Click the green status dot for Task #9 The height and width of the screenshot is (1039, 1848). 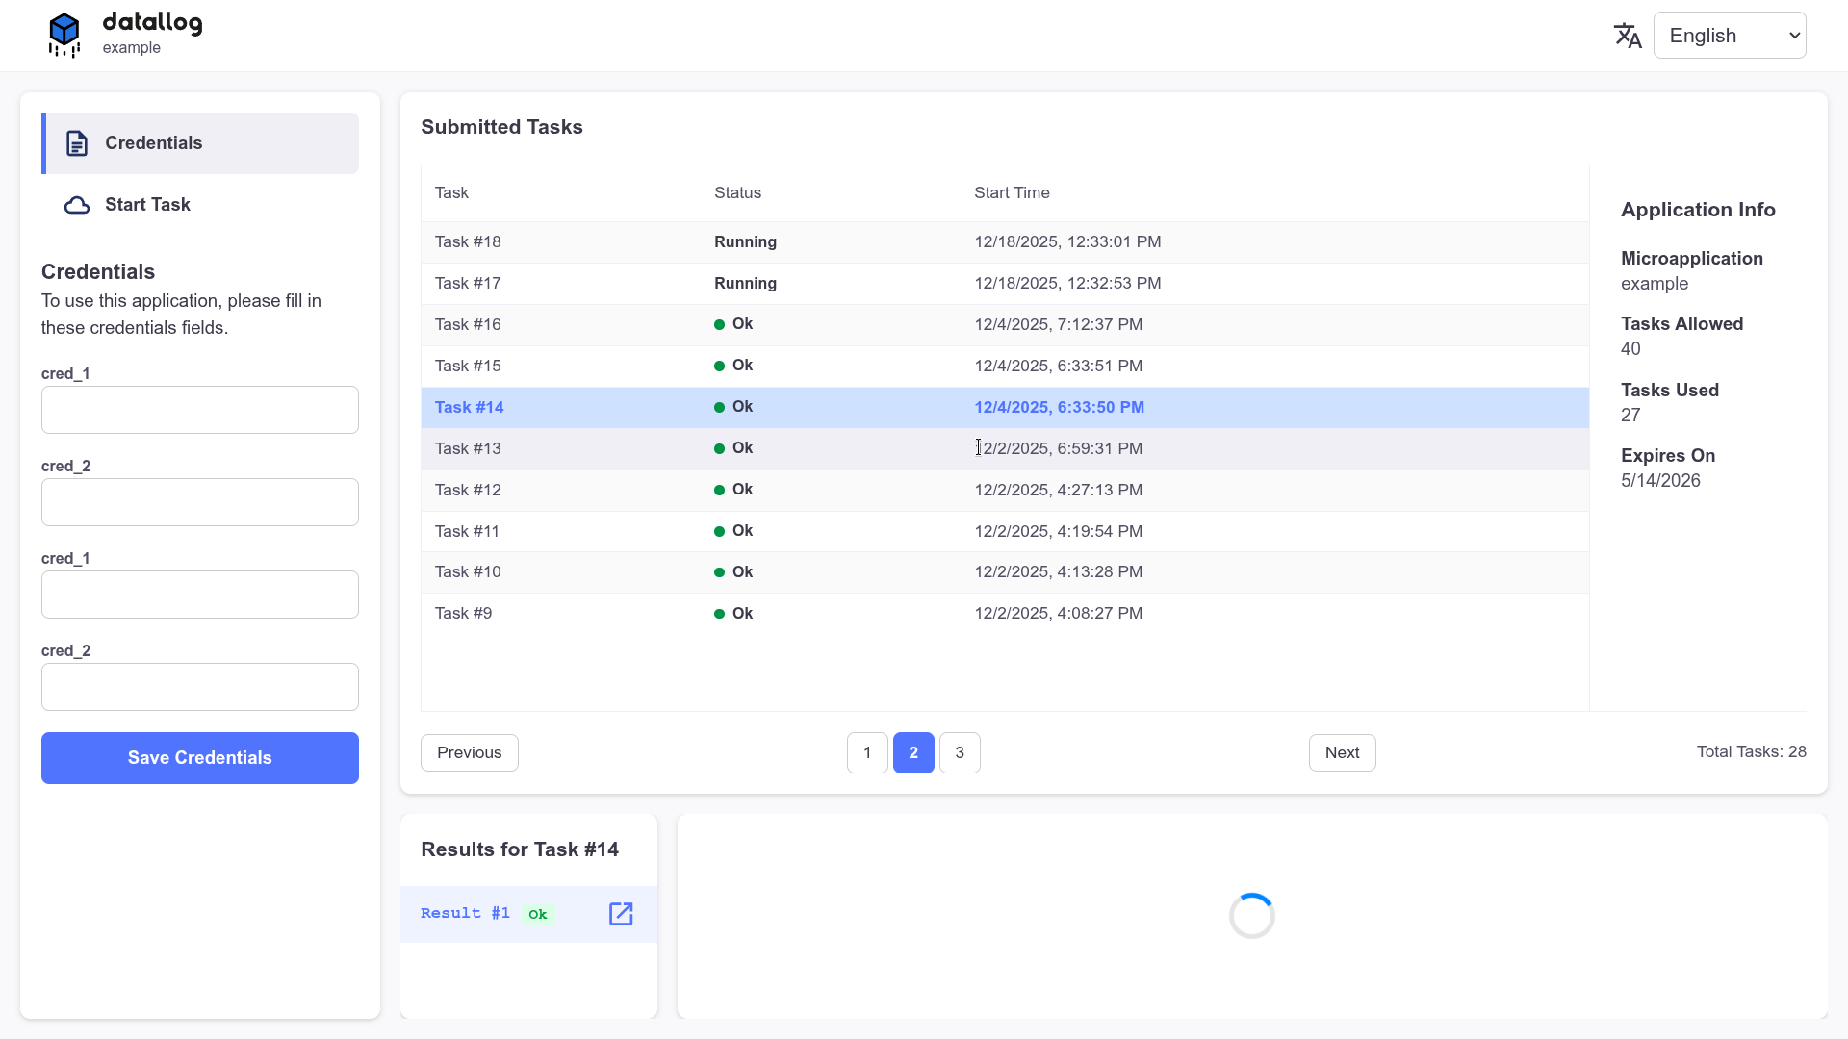pyautogui.click(x=719, y=614)
